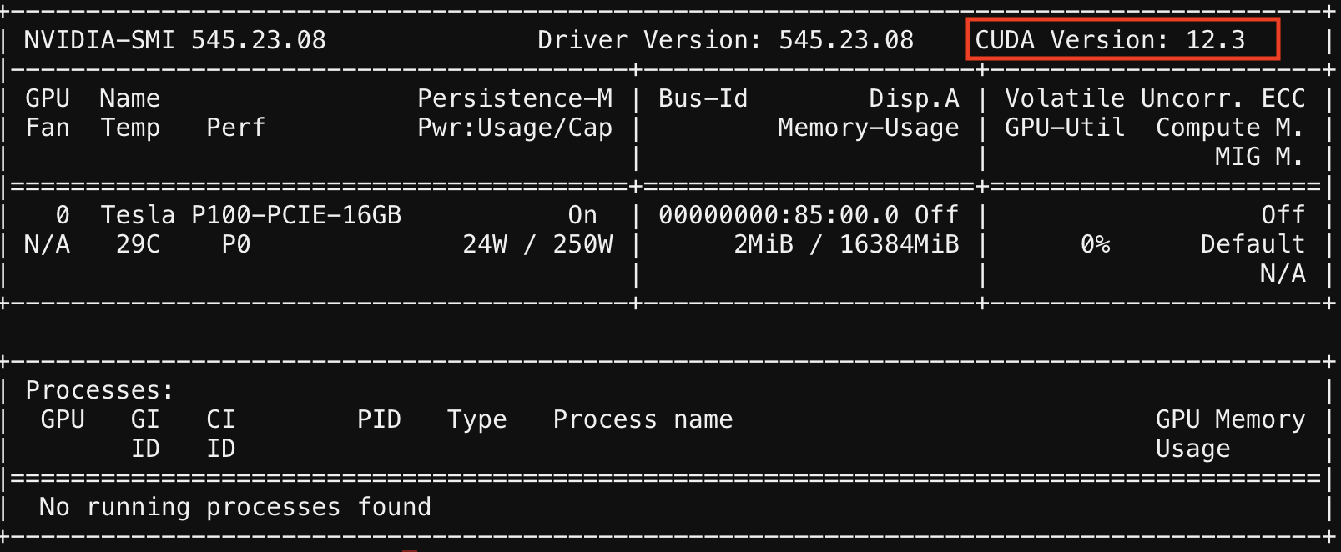Click the 2MiB / 16384MiB memory usage value

846,244
